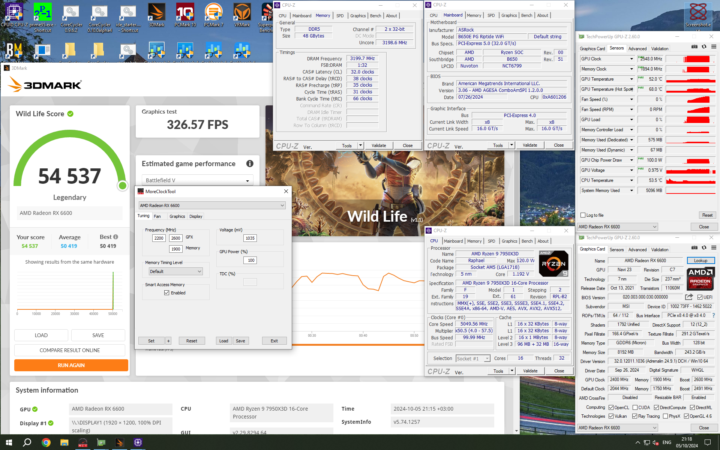Click the 3DMark vertical scrollbar down arrow
Image resolution: width=720 pixels, height=450 pixels.
tap(516, 431)
